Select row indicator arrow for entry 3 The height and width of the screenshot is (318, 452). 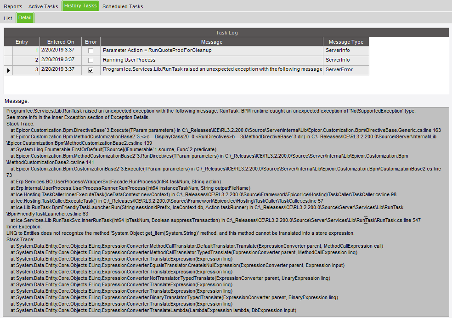pyautogui.click(x=8, y=70)
